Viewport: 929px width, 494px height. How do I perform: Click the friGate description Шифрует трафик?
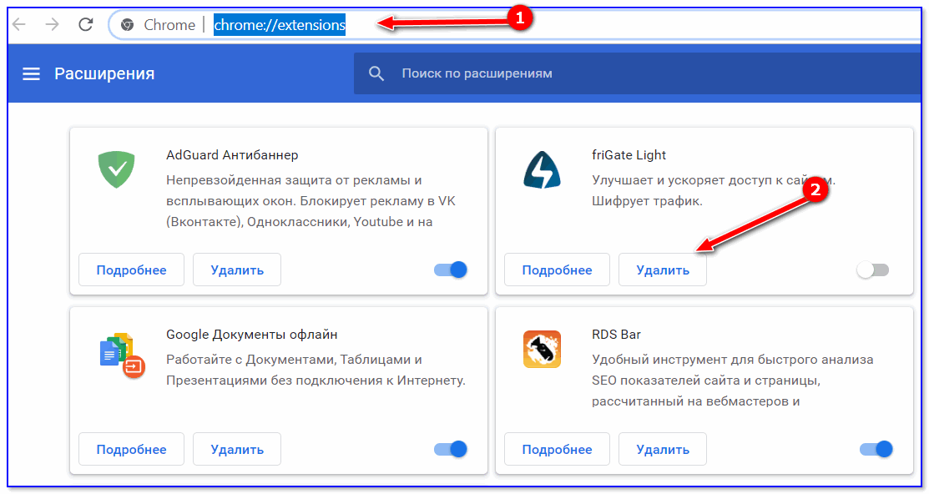tap(647, 201)
